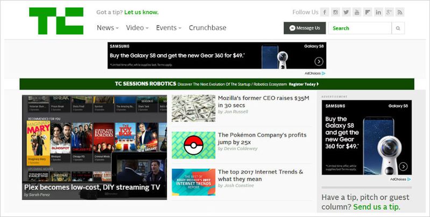Click the Pokéball article thumbnail

(x=194, y=146)
